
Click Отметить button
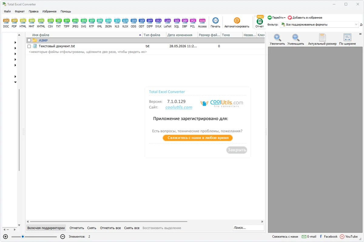coord(77,228)
